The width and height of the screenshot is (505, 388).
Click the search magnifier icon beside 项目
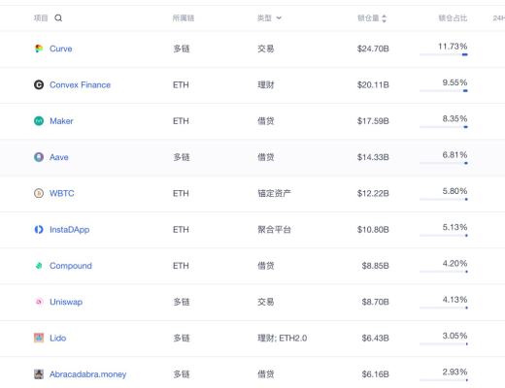pos(58,18)
